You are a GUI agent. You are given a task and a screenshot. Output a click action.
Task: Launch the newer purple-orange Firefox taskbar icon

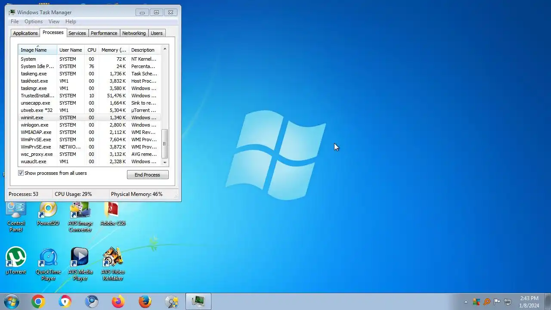pos(118,301)
